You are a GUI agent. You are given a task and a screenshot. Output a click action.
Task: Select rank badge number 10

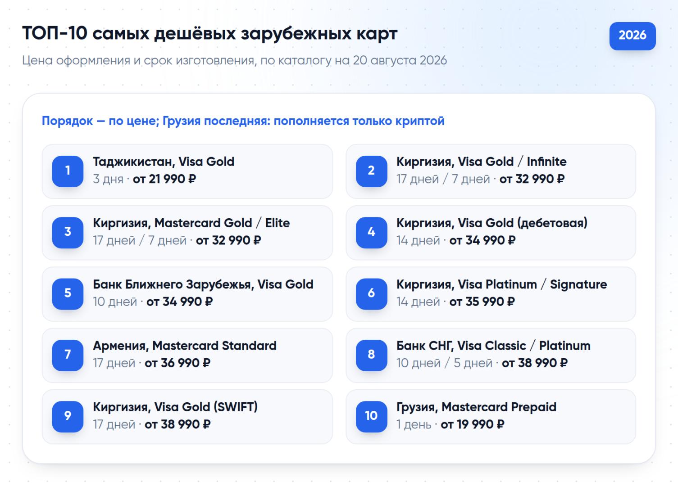coord(371,416)
